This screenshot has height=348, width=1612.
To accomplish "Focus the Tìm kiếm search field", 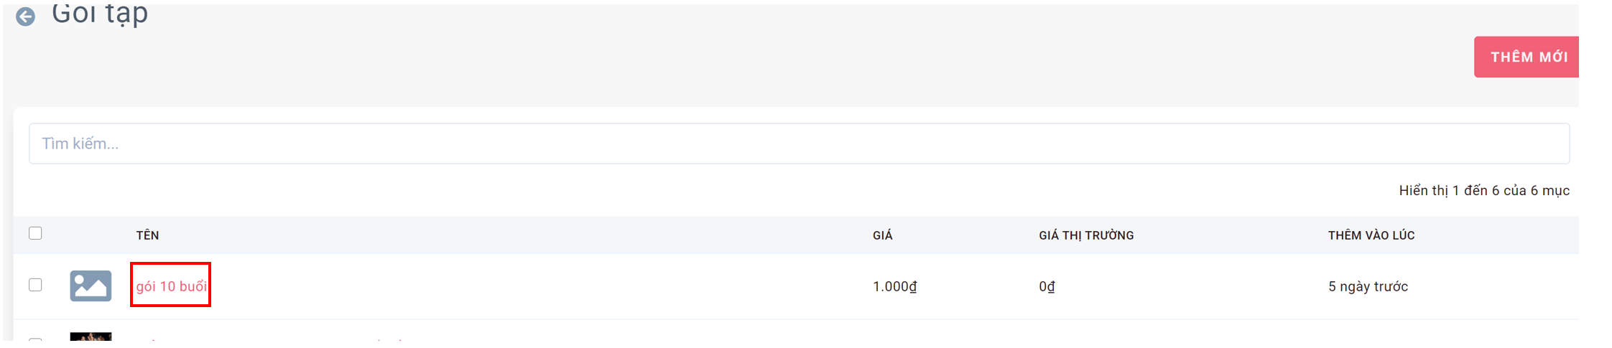I will [x=799, y=144].
